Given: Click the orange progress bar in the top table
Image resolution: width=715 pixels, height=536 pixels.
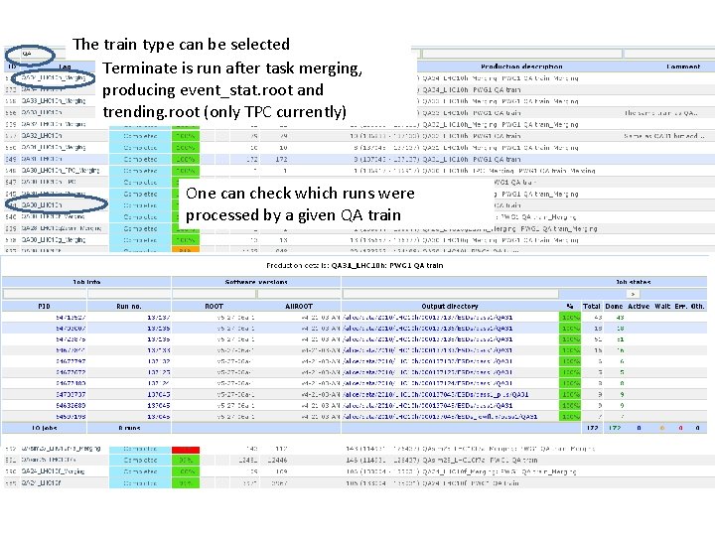Looking at the screenshot, I should [186, 250].
